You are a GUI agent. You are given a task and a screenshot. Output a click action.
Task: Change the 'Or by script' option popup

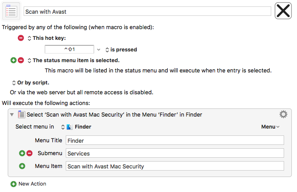click(31, 83)
